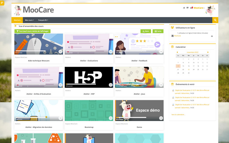The height and width of the screenshot is (143, 229).
Task: Open Atelier - Migration de données course
Action: tap(39, 127)
